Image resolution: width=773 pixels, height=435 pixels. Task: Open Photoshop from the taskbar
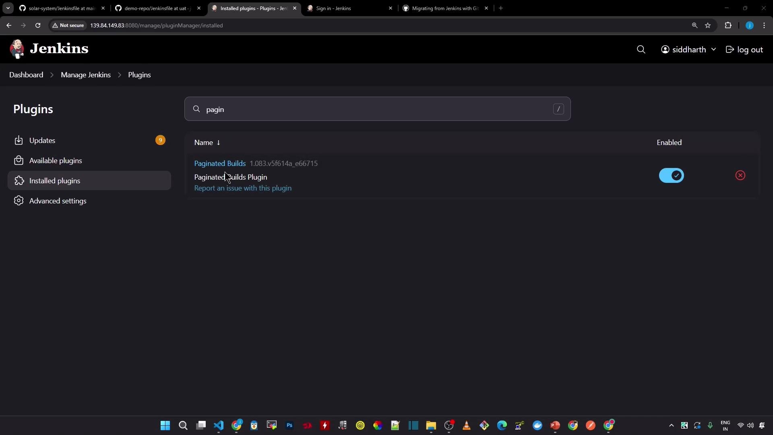point(289,425)
